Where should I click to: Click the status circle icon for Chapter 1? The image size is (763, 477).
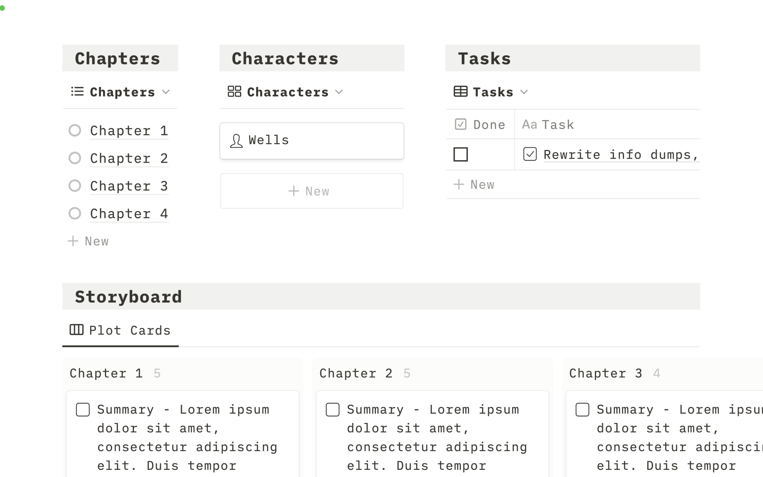(75, 130)
